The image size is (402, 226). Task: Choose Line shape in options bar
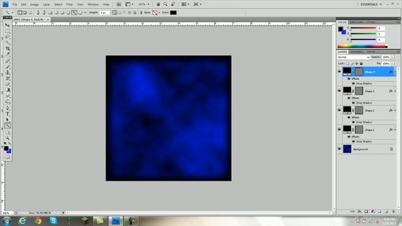pyautogui.click(x=74, y=13)
